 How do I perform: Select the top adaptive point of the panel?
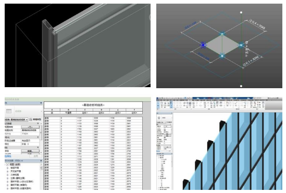[x=222, y=34]
